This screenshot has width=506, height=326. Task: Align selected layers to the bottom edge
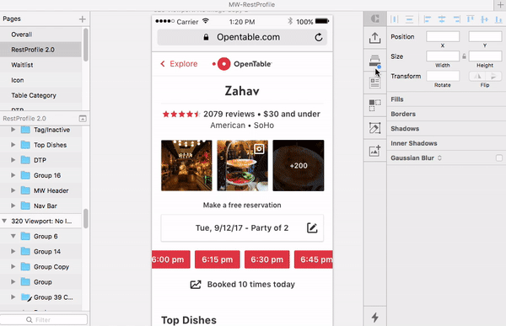[x=498, y=19]
